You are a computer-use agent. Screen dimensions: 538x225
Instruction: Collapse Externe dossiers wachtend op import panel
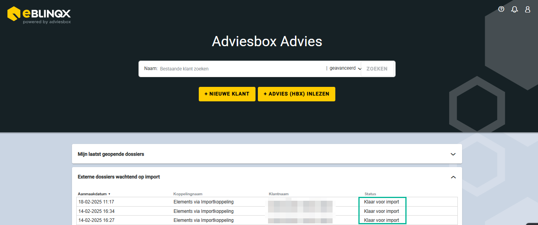pos(453,177)
